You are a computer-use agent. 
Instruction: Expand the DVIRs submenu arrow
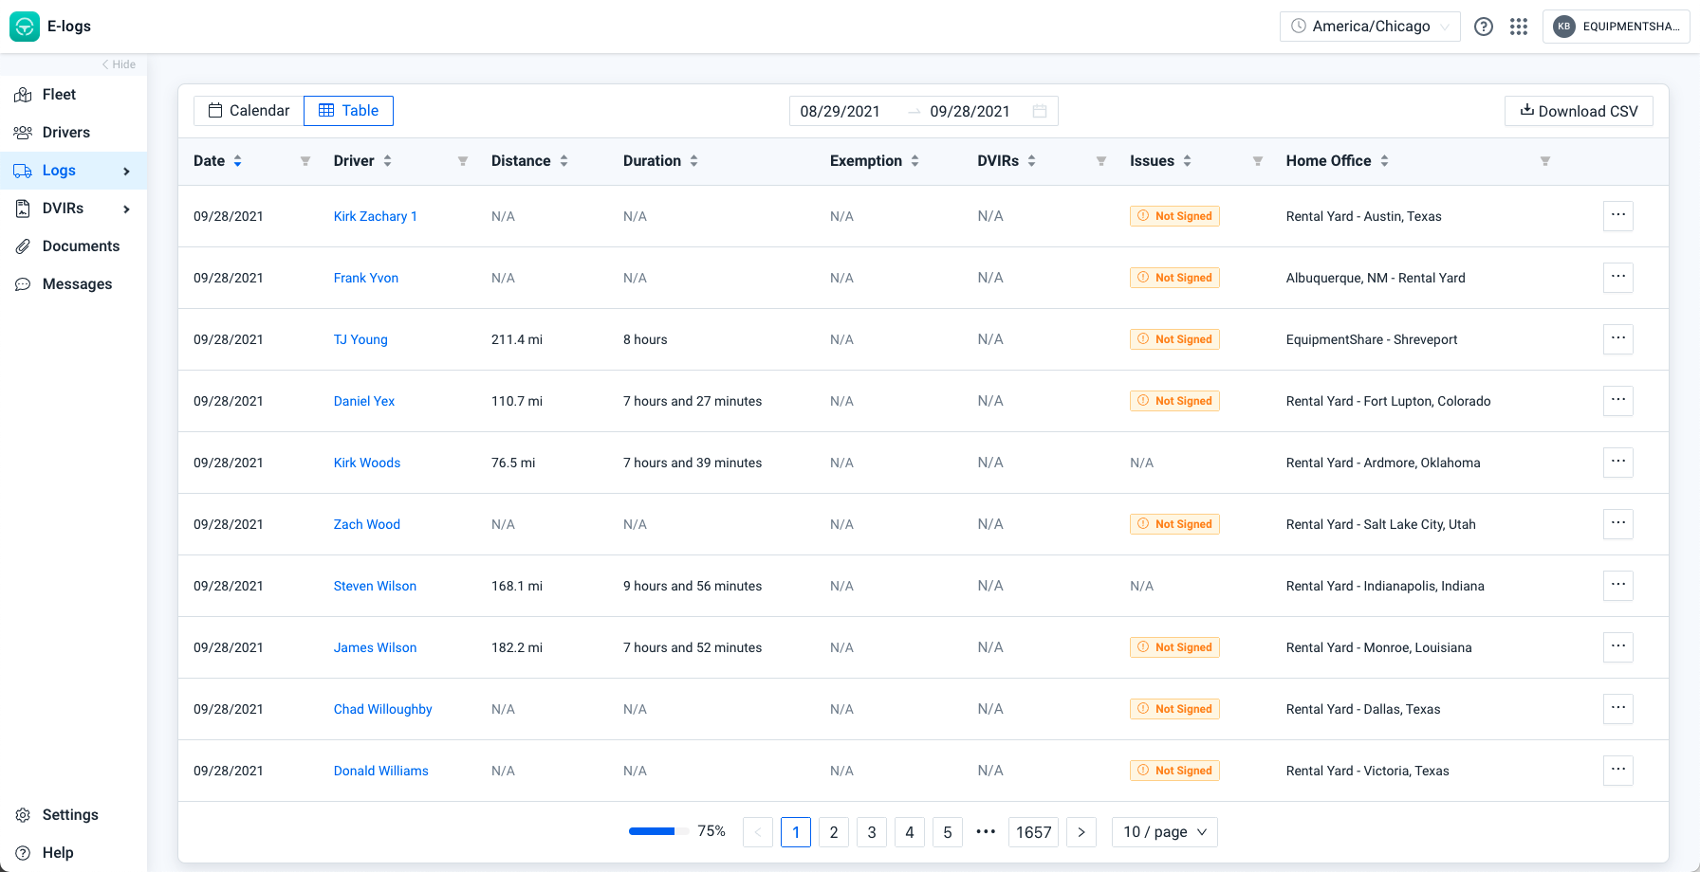[x=126, y=209]
